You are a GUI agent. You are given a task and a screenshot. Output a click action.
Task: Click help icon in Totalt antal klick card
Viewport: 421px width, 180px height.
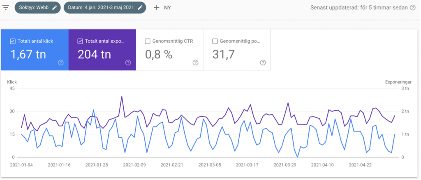point(61,62)
